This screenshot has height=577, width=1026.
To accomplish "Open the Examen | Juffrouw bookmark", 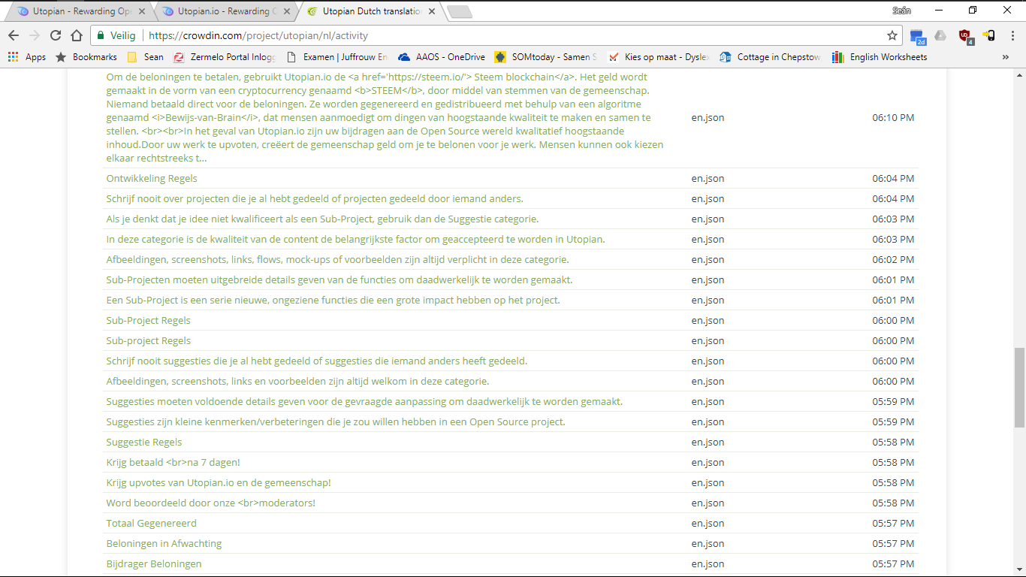I will point(337,57).
